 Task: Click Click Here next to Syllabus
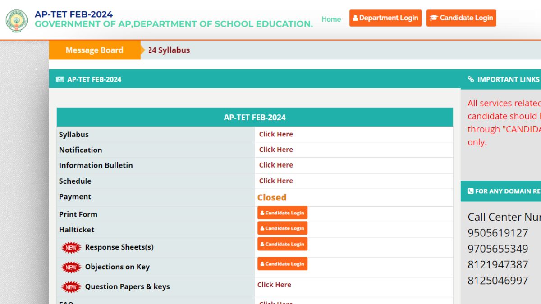[x=276, y=134]
